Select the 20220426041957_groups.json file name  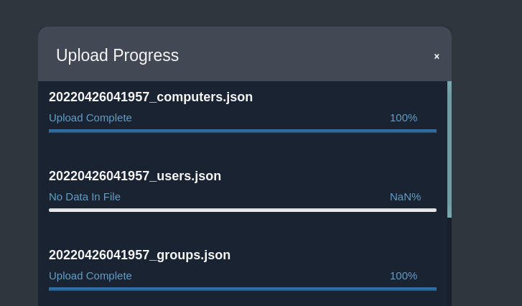click(139, 255)
